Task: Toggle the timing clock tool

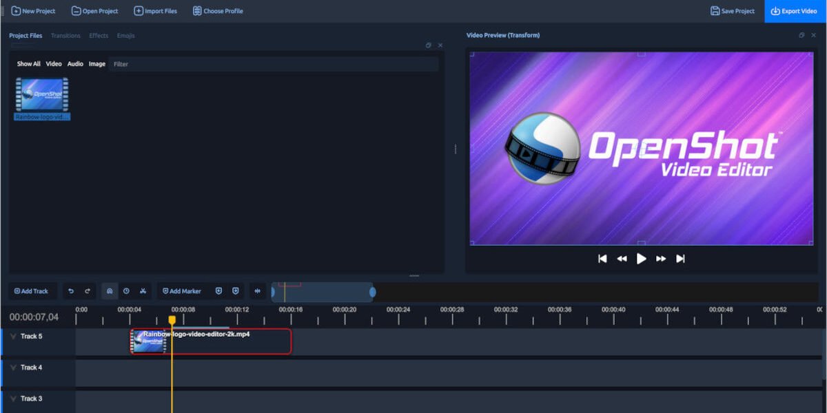Action: (x=126, y=291)
